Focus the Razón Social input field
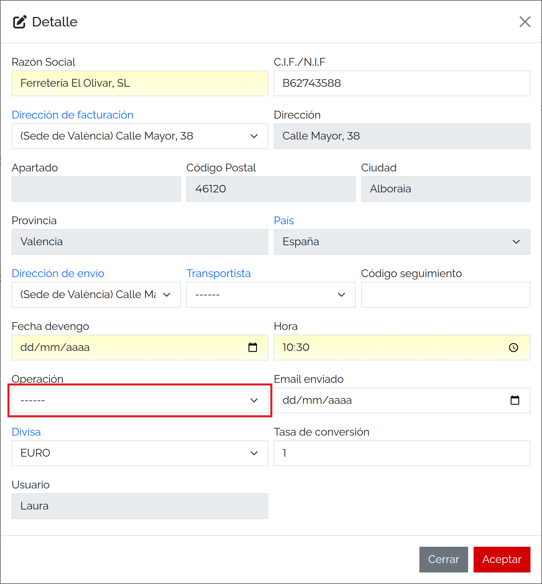Viewport: 542px width, 584px height. [140, 83]
